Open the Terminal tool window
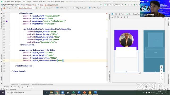Image resolution: width=170 pixels, height=95 pixels. click(30, 87)
